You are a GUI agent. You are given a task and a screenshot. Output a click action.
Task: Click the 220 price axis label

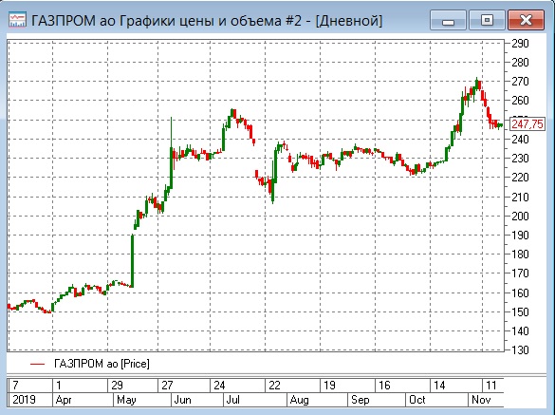[520, 178]
